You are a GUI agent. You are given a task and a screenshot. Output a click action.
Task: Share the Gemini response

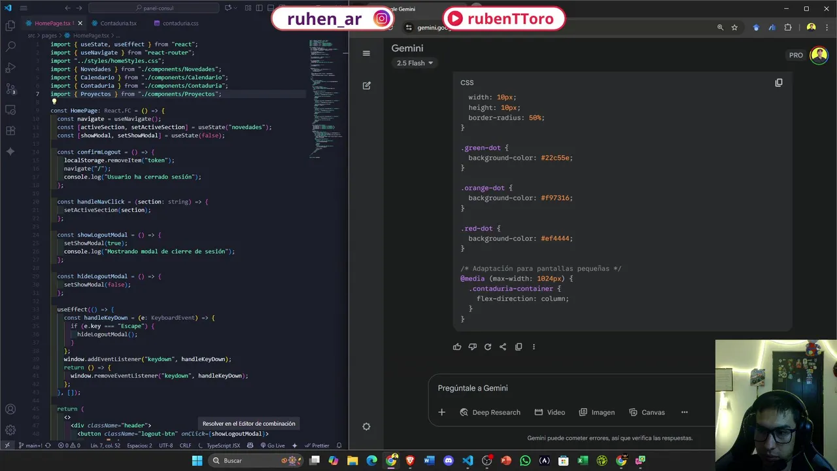(x=503, y=347)
